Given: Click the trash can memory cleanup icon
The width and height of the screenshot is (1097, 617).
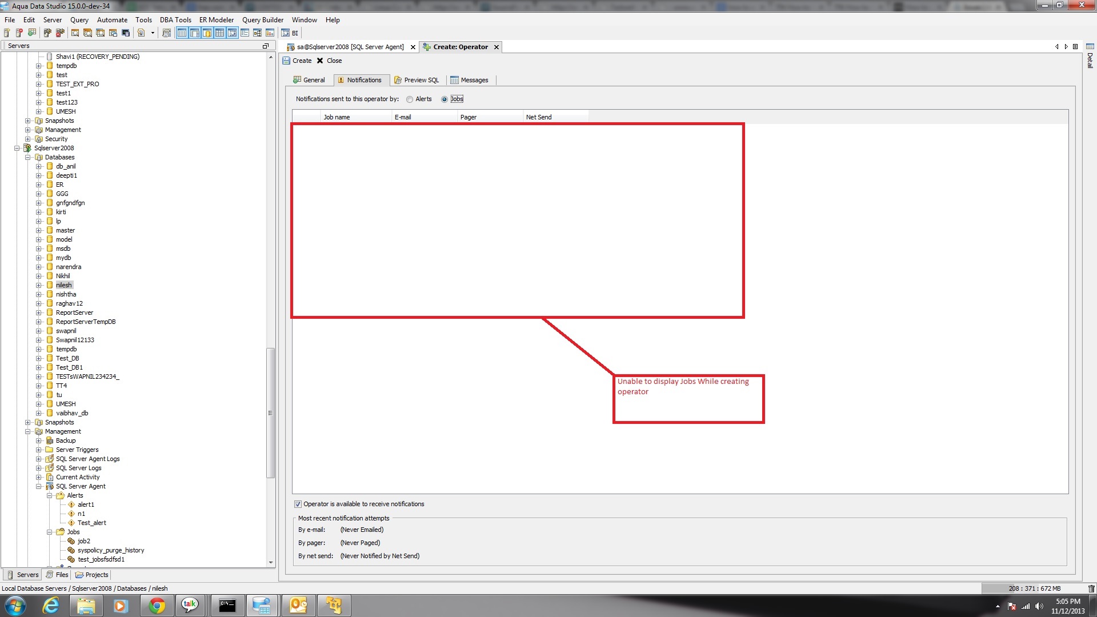Looking at the screenshot, I should click(1091, 588).
